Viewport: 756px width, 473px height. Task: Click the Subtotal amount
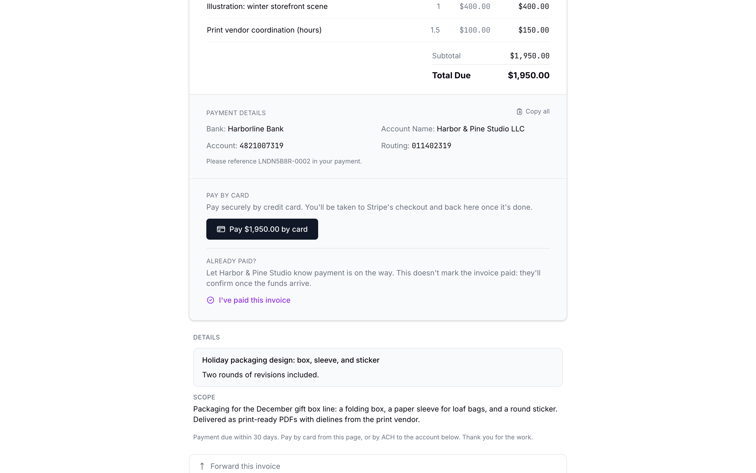[x=529, y=56]
